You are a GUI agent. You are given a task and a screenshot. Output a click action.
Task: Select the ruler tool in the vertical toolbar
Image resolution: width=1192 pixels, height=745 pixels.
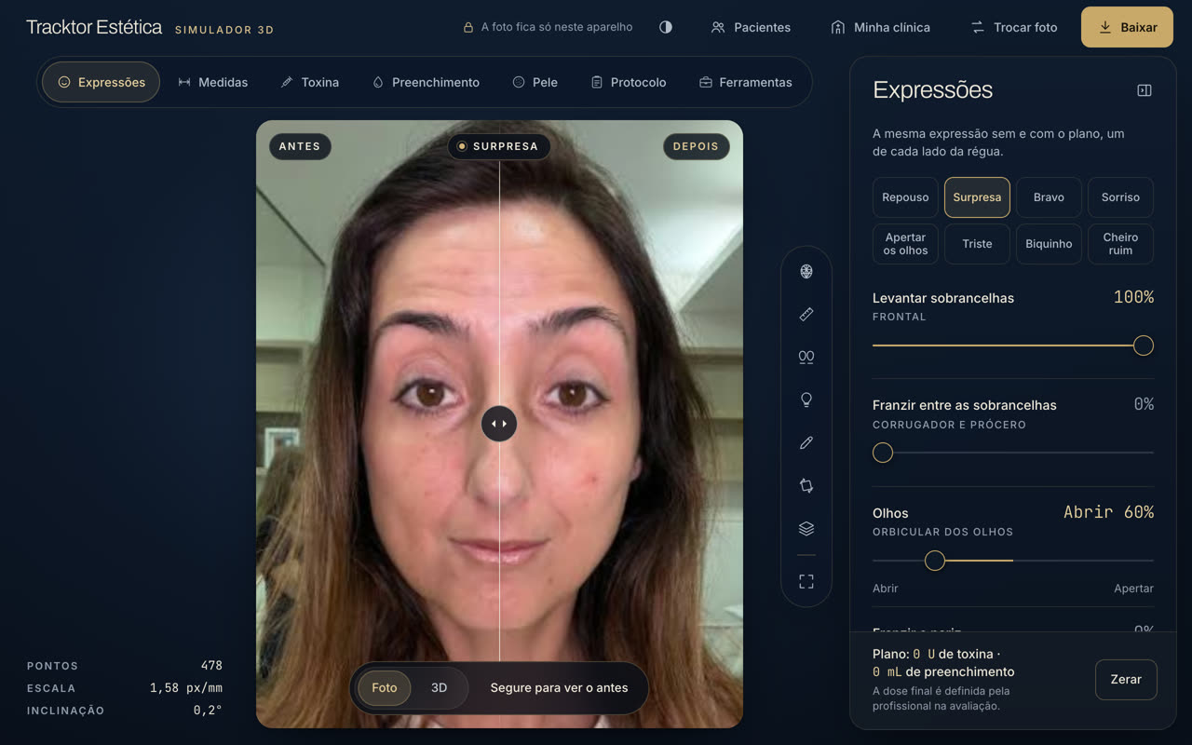coord(806,315)
